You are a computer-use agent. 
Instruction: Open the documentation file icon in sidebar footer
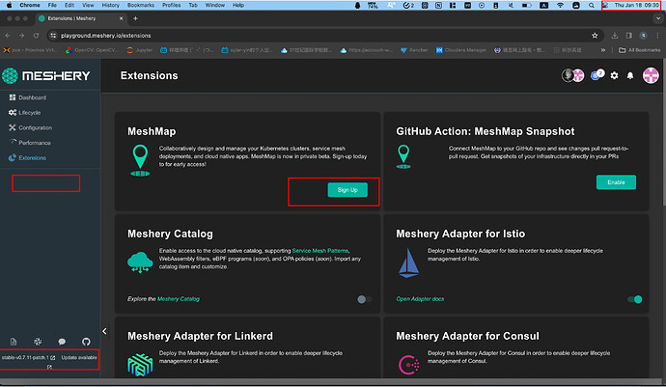14,342
